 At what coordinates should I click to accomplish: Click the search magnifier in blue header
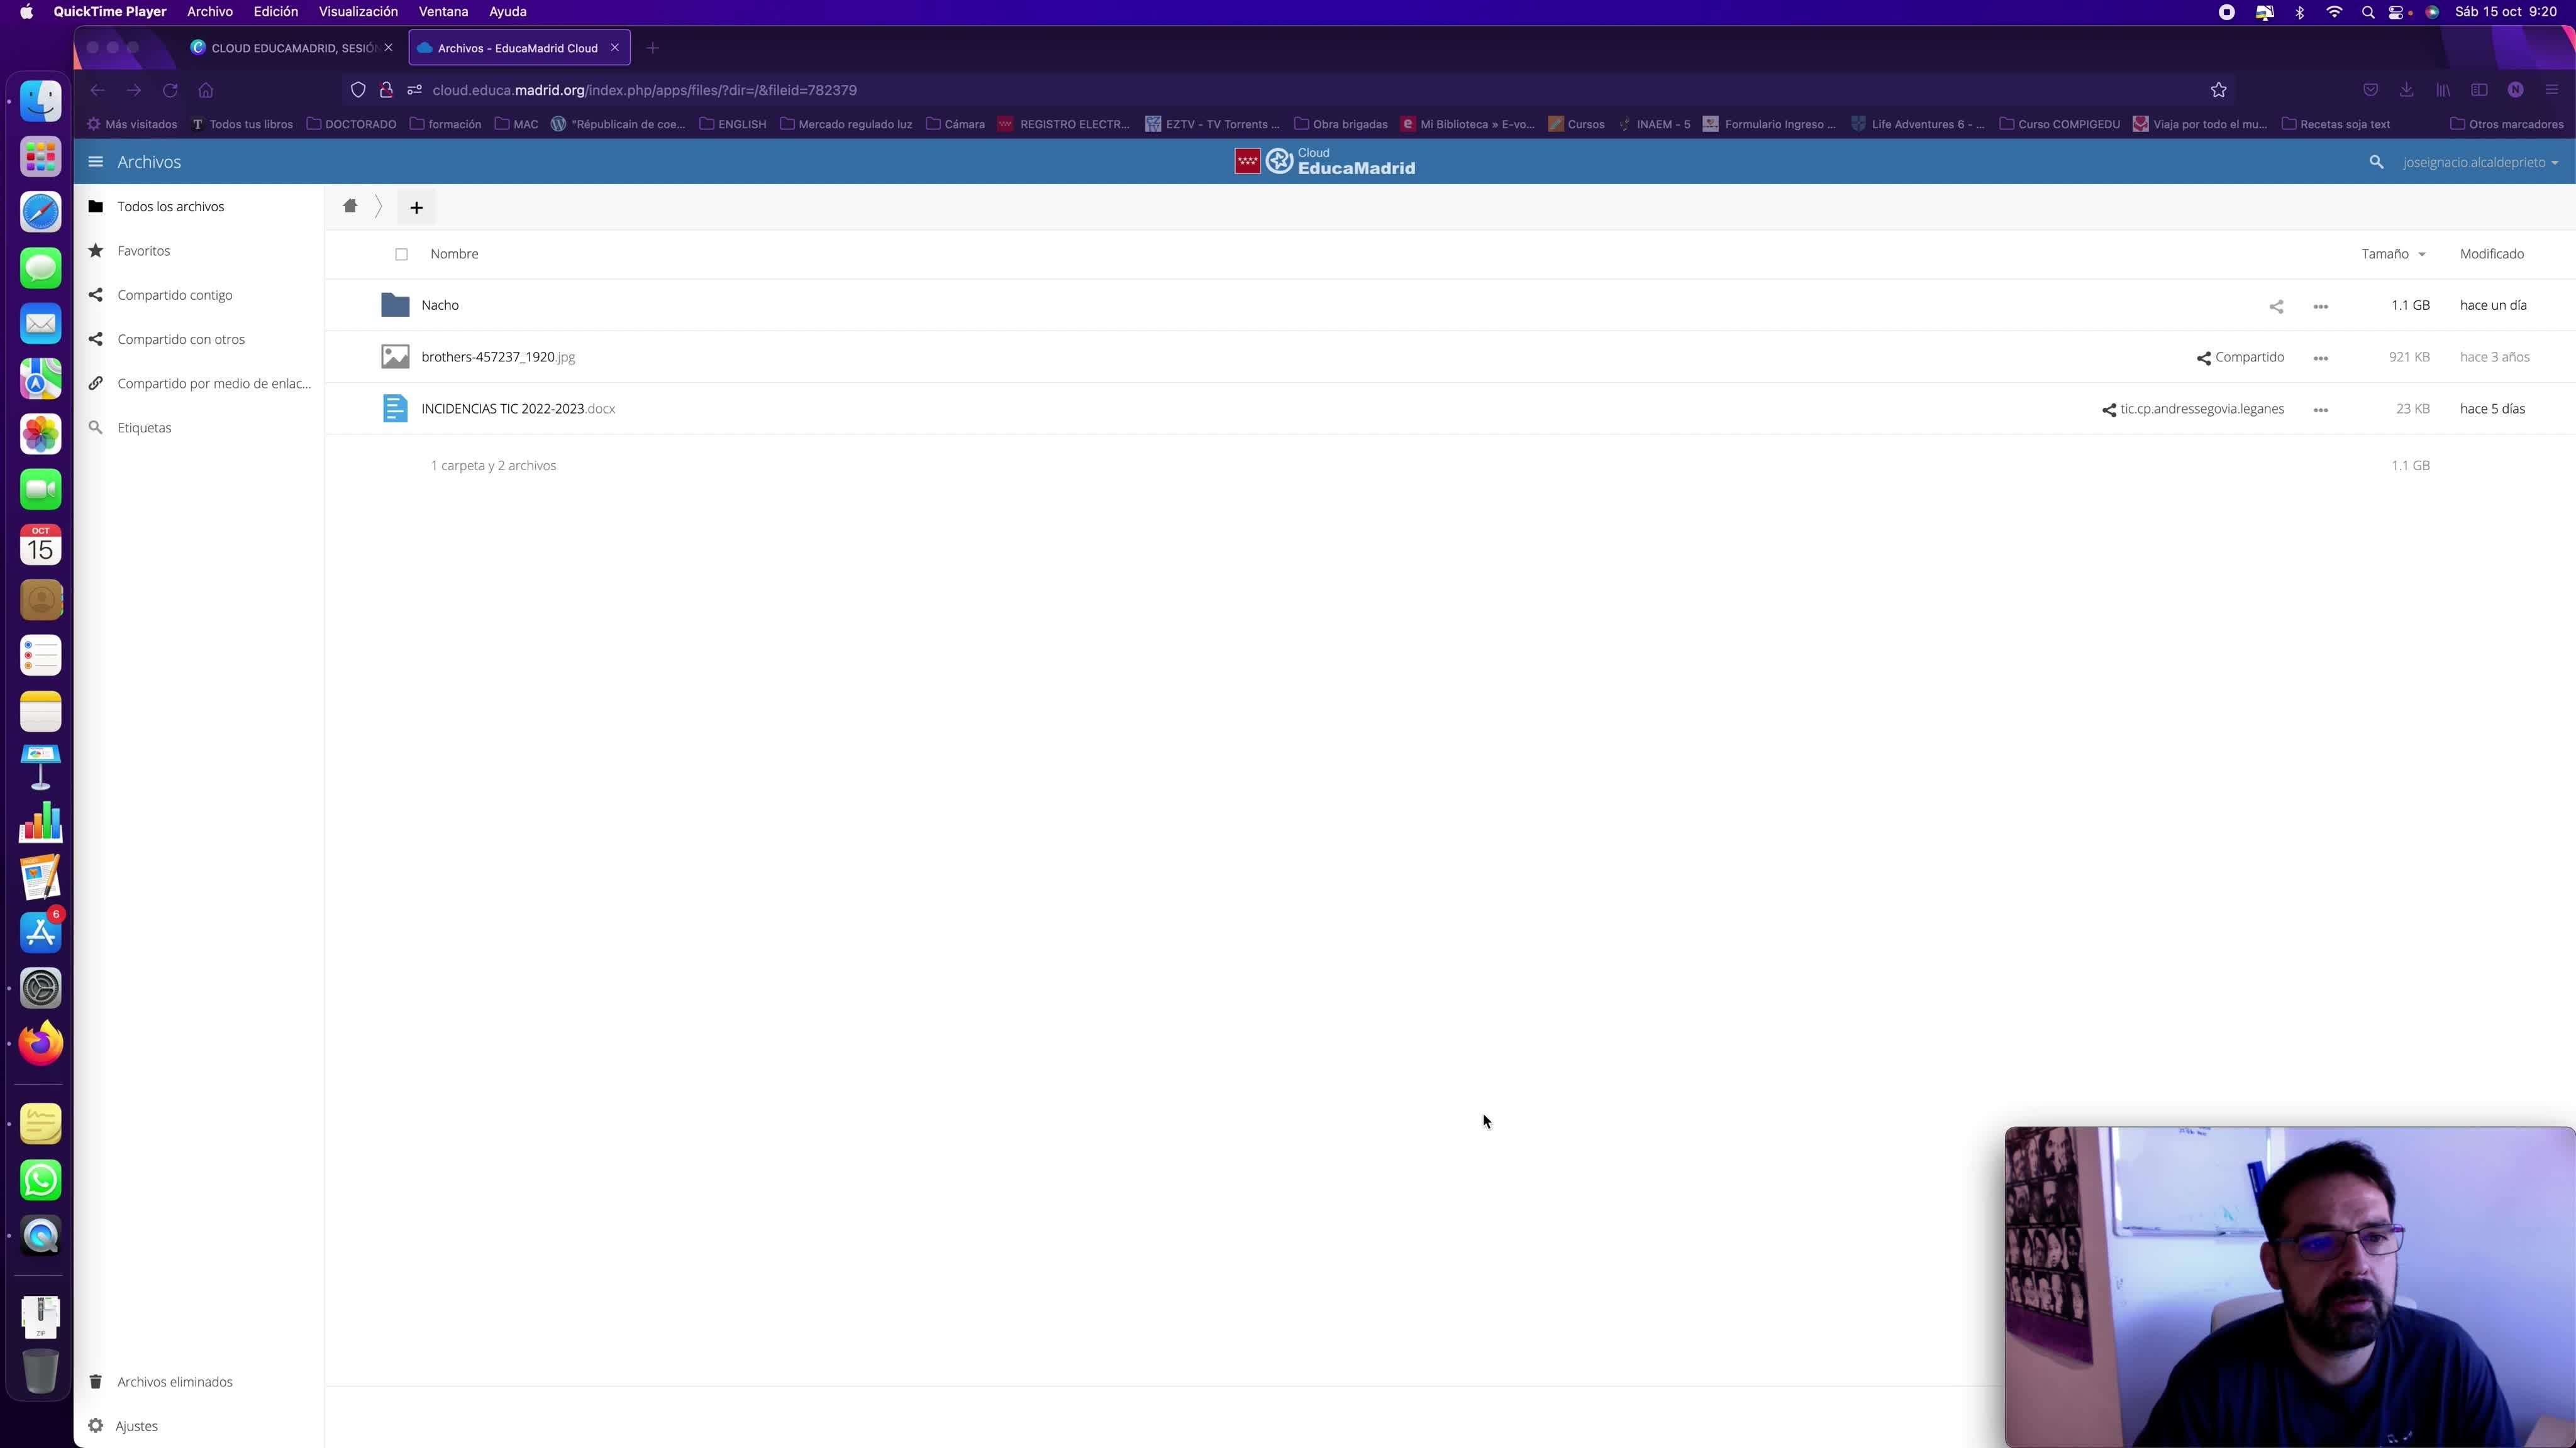click(x=2376, y=162)
